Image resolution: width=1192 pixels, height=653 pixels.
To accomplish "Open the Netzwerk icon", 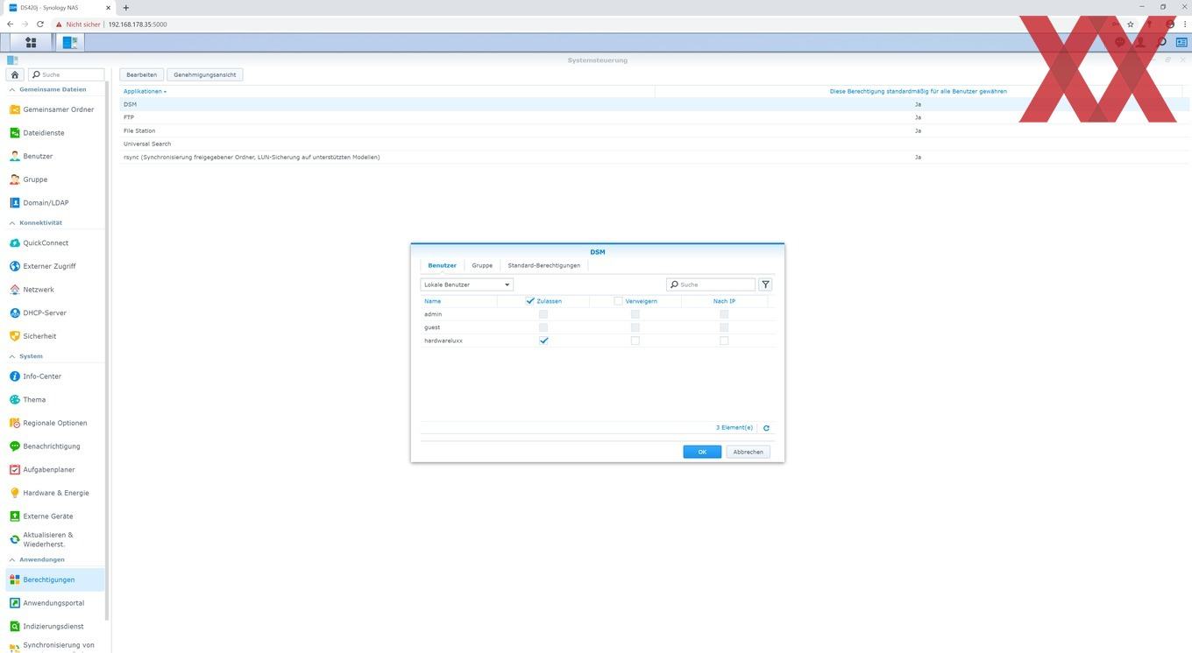I will 15,290.
